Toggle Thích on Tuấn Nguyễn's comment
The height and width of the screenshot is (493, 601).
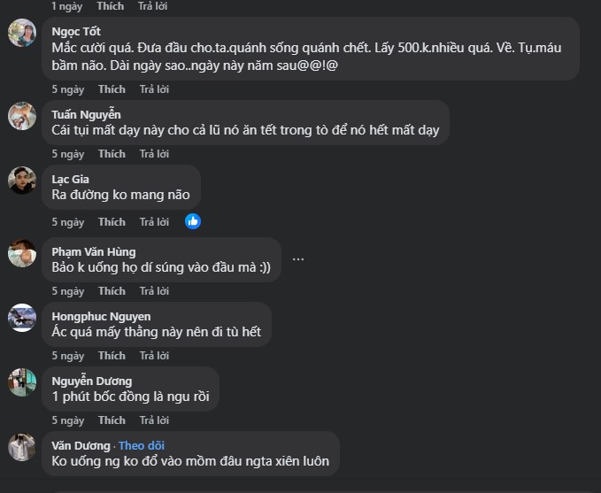(112, 154)
